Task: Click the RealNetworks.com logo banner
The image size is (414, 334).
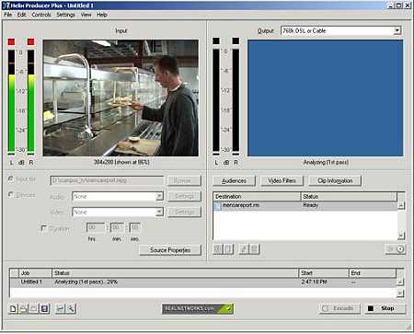Action: point(198,308)
